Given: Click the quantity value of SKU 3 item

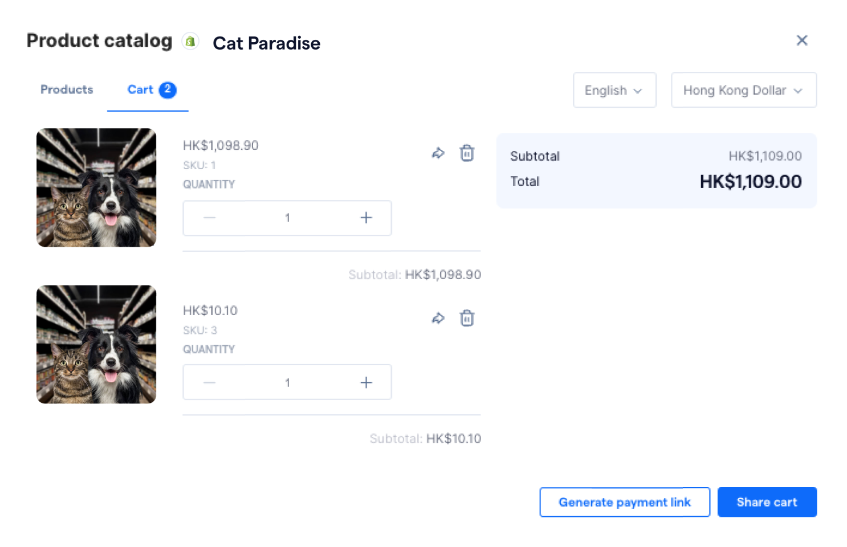Looking at the screenshot, I should [x=287, y=382].
